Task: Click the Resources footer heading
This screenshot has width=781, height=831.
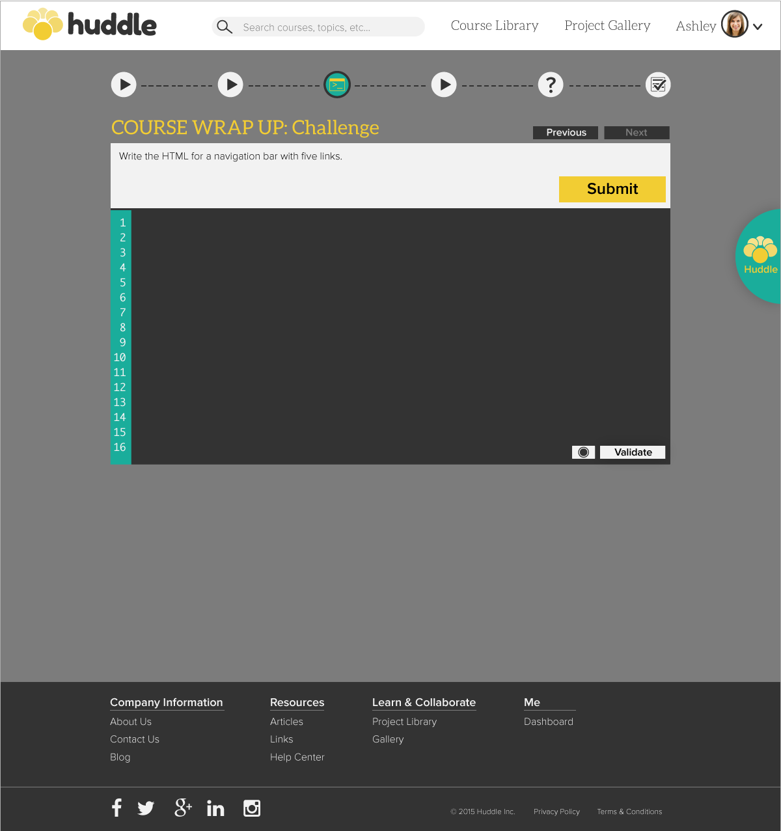Action: pyautogui.click(x=297, y=703)
